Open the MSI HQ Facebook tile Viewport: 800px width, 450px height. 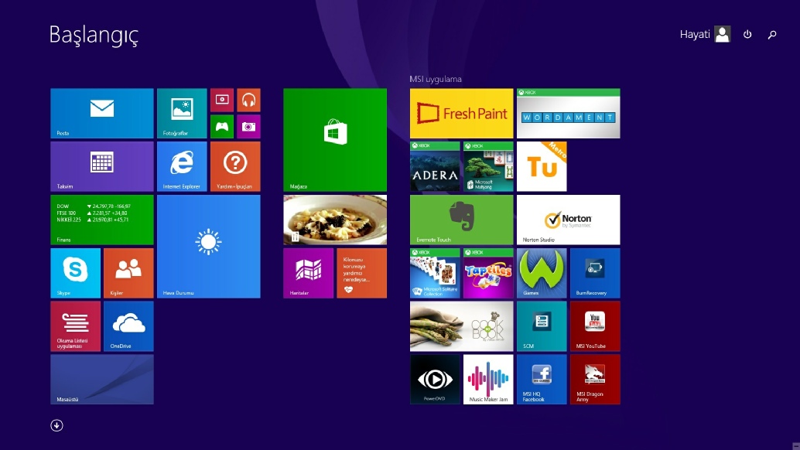point(542,380)
